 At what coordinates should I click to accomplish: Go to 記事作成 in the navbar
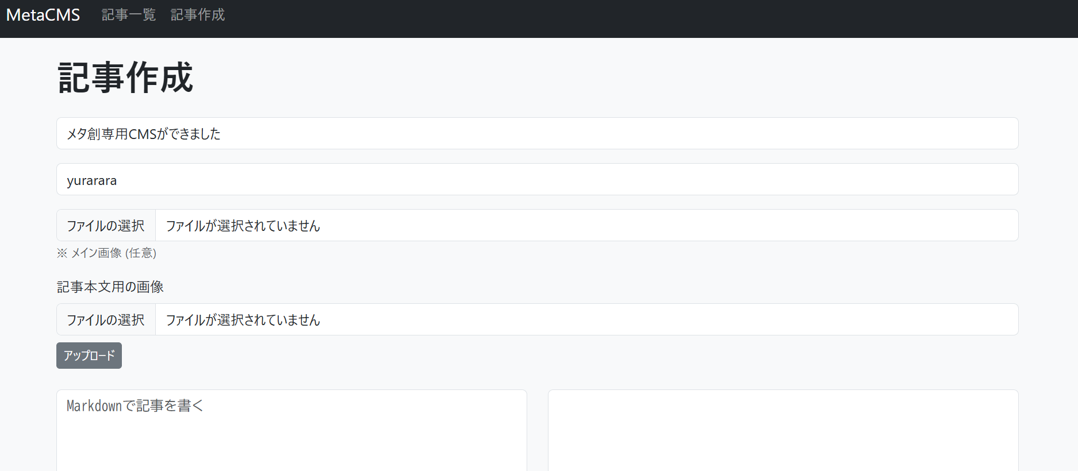click(198, 15)
